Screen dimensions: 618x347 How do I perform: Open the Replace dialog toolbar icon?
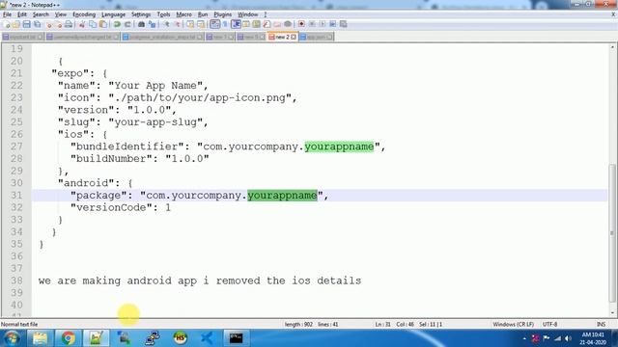pos(152,24)
